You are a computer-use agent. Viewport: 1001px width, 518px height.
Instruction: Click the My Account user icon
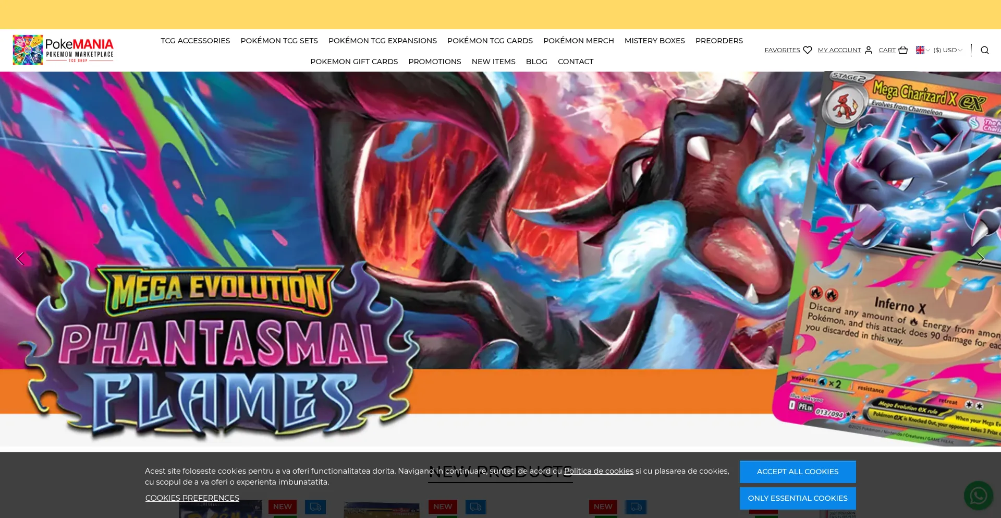click(869, 50)
